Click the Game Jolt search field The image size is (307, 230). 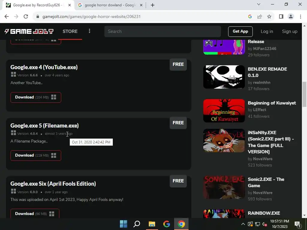click(x=162, y=31)
